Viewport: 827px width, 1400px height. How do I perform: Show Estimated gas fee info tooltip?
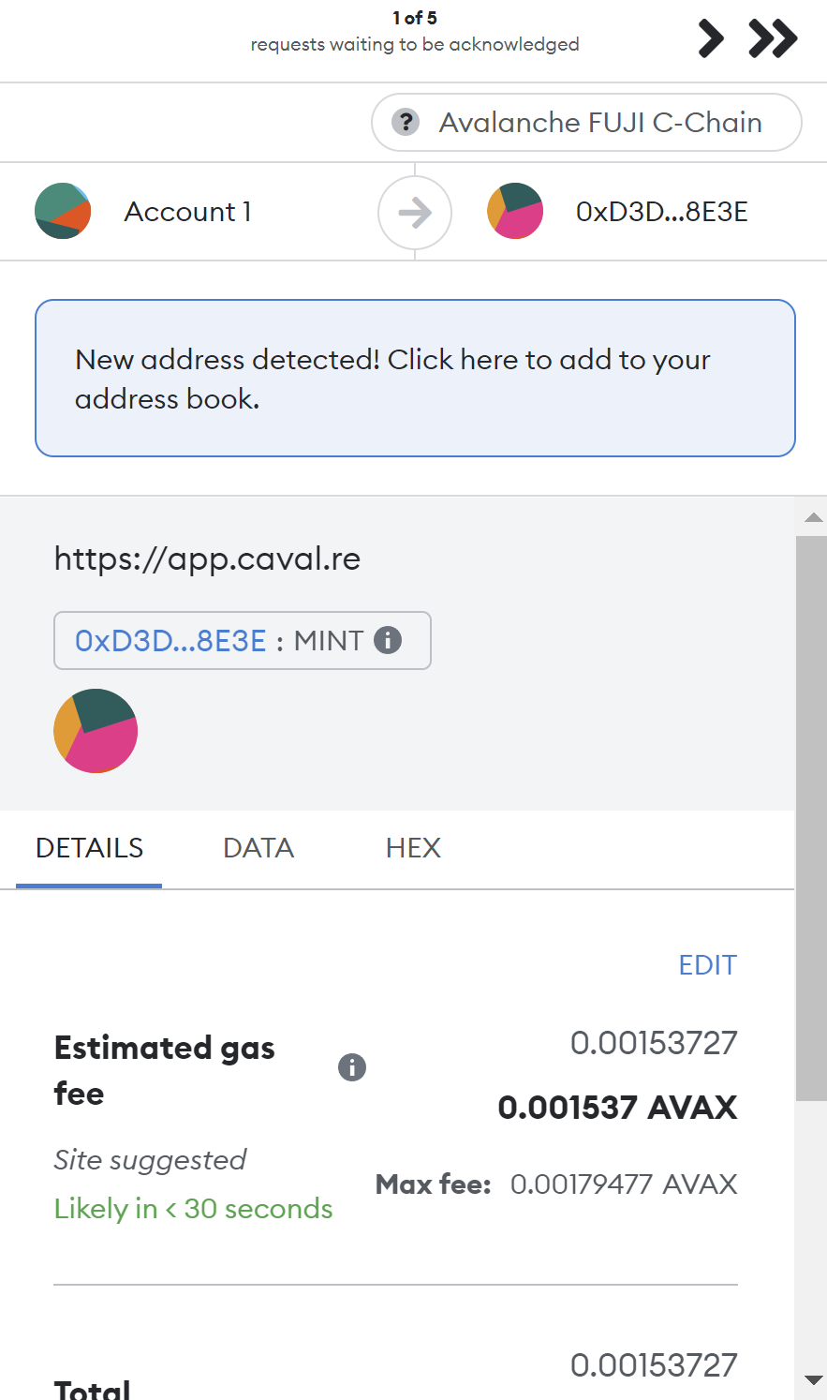(352, 1067)
